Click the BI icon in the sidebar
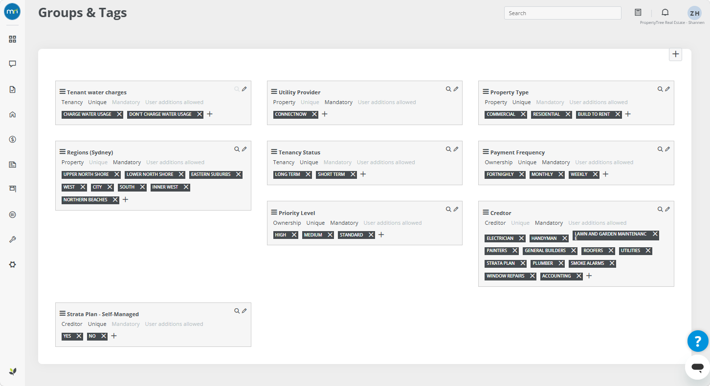 coord(13,214)
